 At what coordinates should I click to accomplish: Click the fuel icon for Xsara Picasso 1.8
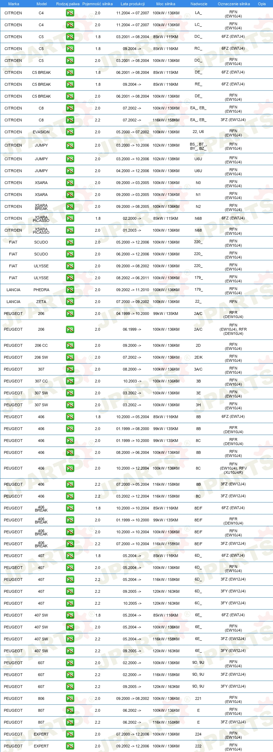pos(70,218)
